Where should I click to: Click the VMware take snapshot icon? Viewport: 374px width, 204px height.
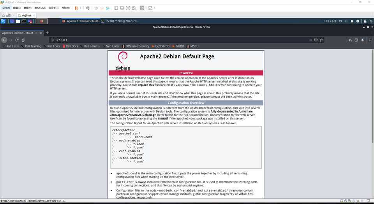pyautogui.click(x=96, y=8)
